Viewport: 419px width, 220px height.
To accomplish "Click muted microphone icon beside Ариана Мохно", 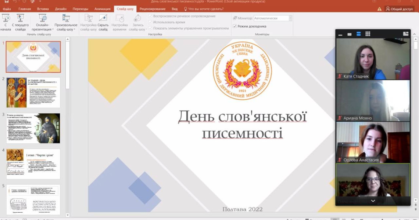I will point(340,118).
